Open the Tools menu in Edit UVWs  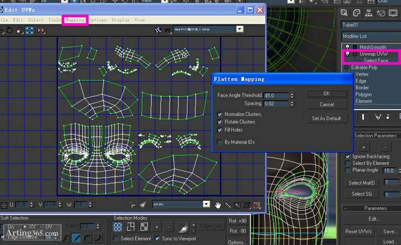click(54, 19)
